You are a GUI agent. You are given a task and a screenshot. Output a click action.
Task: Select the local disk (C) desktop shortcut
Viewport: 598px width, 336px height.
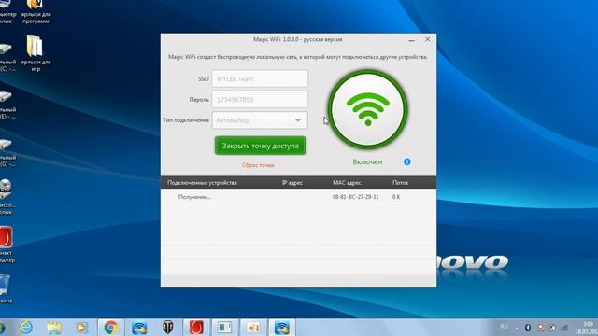7,57
